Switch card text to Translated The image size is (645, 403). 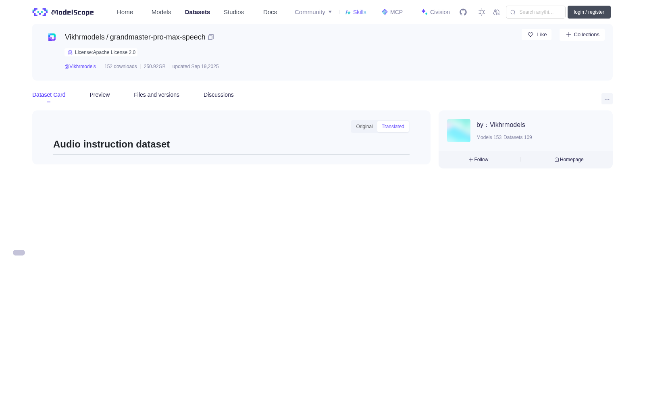393,127
